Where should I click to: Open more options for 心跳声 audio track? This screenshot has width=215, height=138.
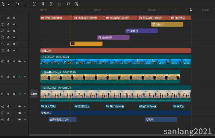click(x=25, y=120)
